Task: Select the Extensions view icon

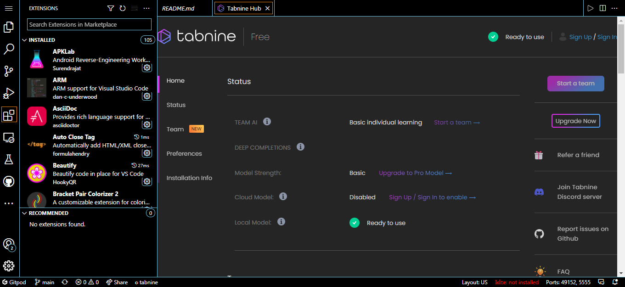Action: pos(9,115)
